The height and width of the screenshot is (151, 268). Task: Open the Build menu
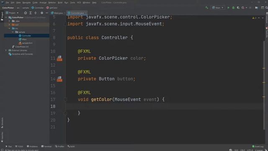(60, 3)
